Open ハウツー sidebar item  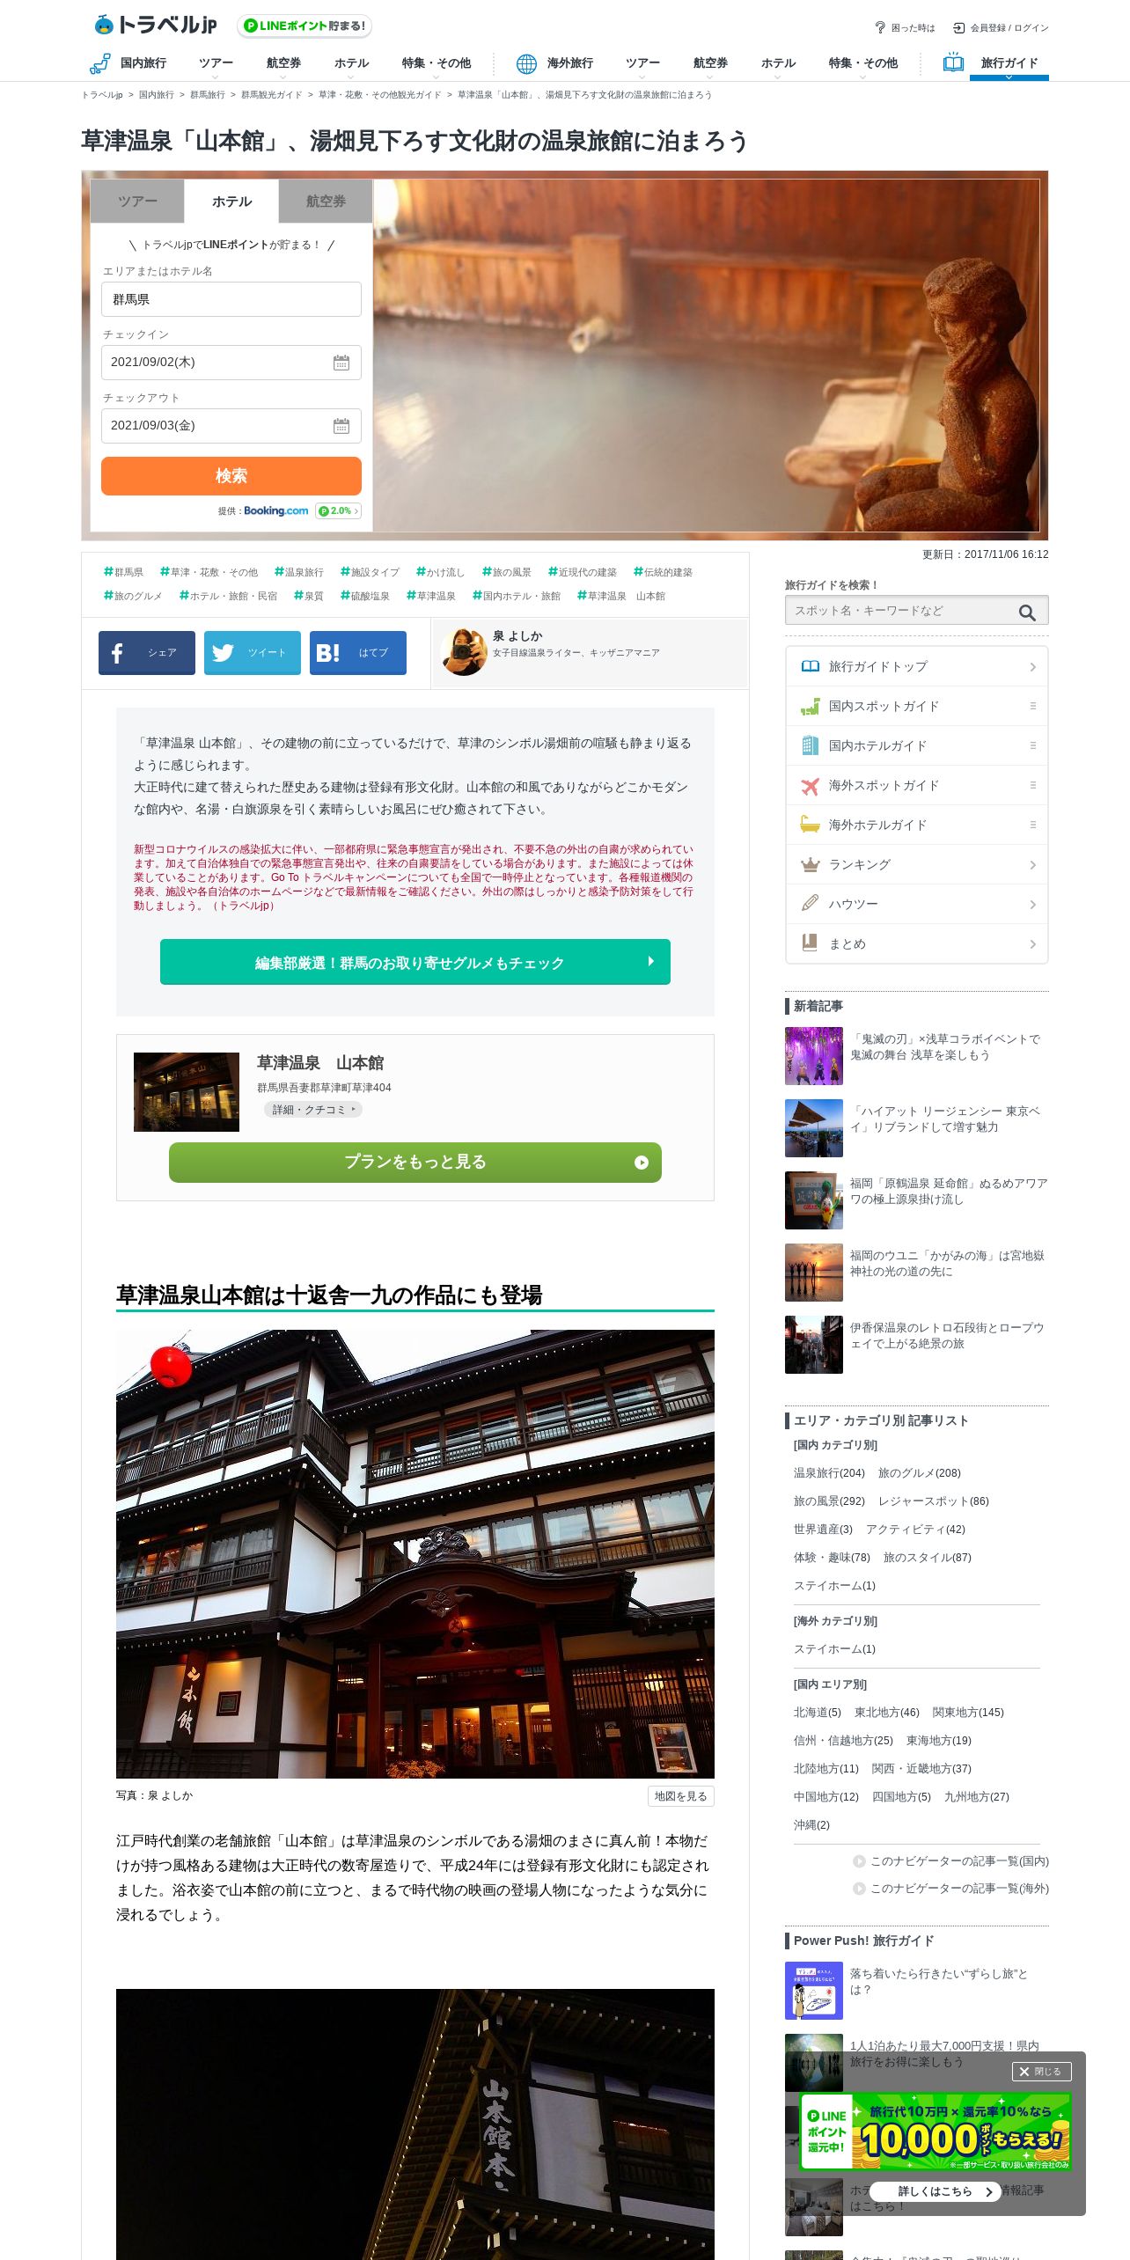[916, 904]
